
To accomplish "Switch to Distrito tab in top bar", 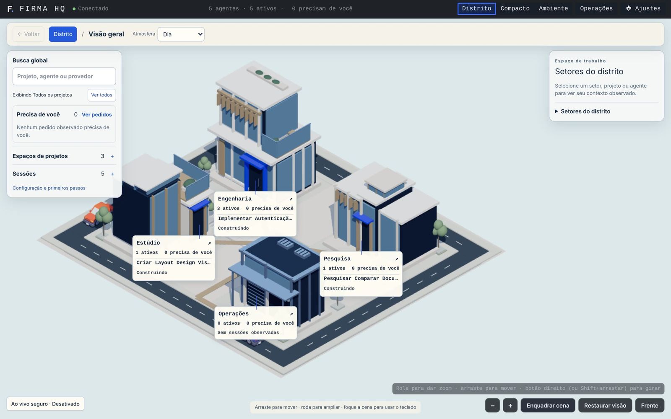I will pyautogui.click(x=476, y=8).
